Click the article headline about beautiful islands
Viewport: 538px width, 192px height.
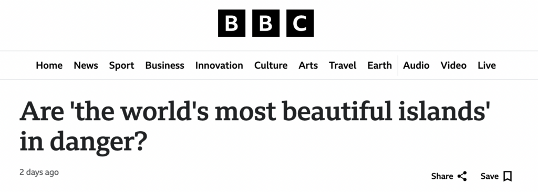(254, 126)
